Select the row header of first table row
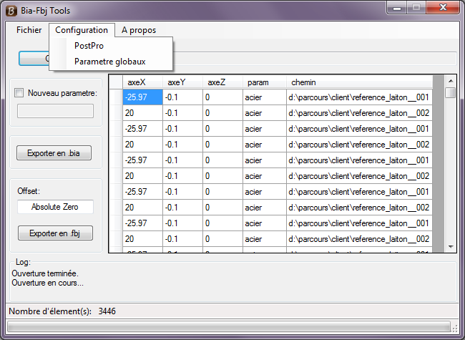 click(x=116, y=97)
